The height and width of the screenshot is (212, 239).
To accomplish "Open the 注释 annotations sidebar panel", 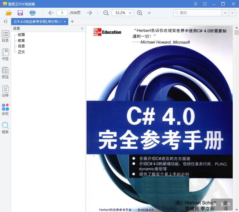I will (5, 91).
